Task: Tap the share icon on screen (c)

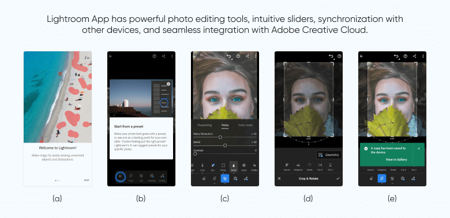Action: coord(247,56)
